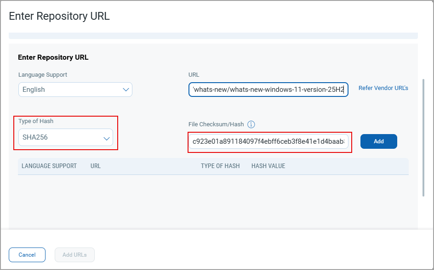Screen dimensions: 434x270
Task: Open the Refer Vendor URL's link
Action: click(383, 88)
